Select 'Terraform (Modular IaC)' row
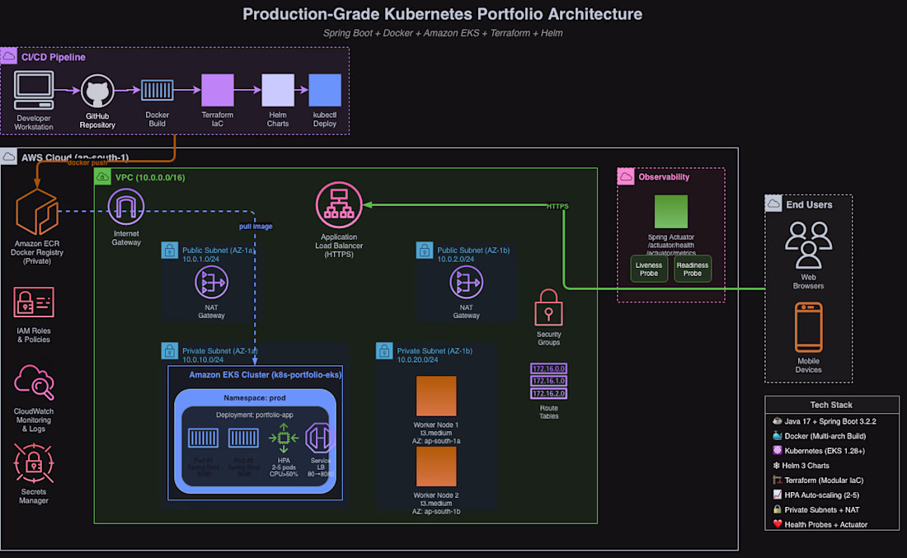 tap(831, 481)
